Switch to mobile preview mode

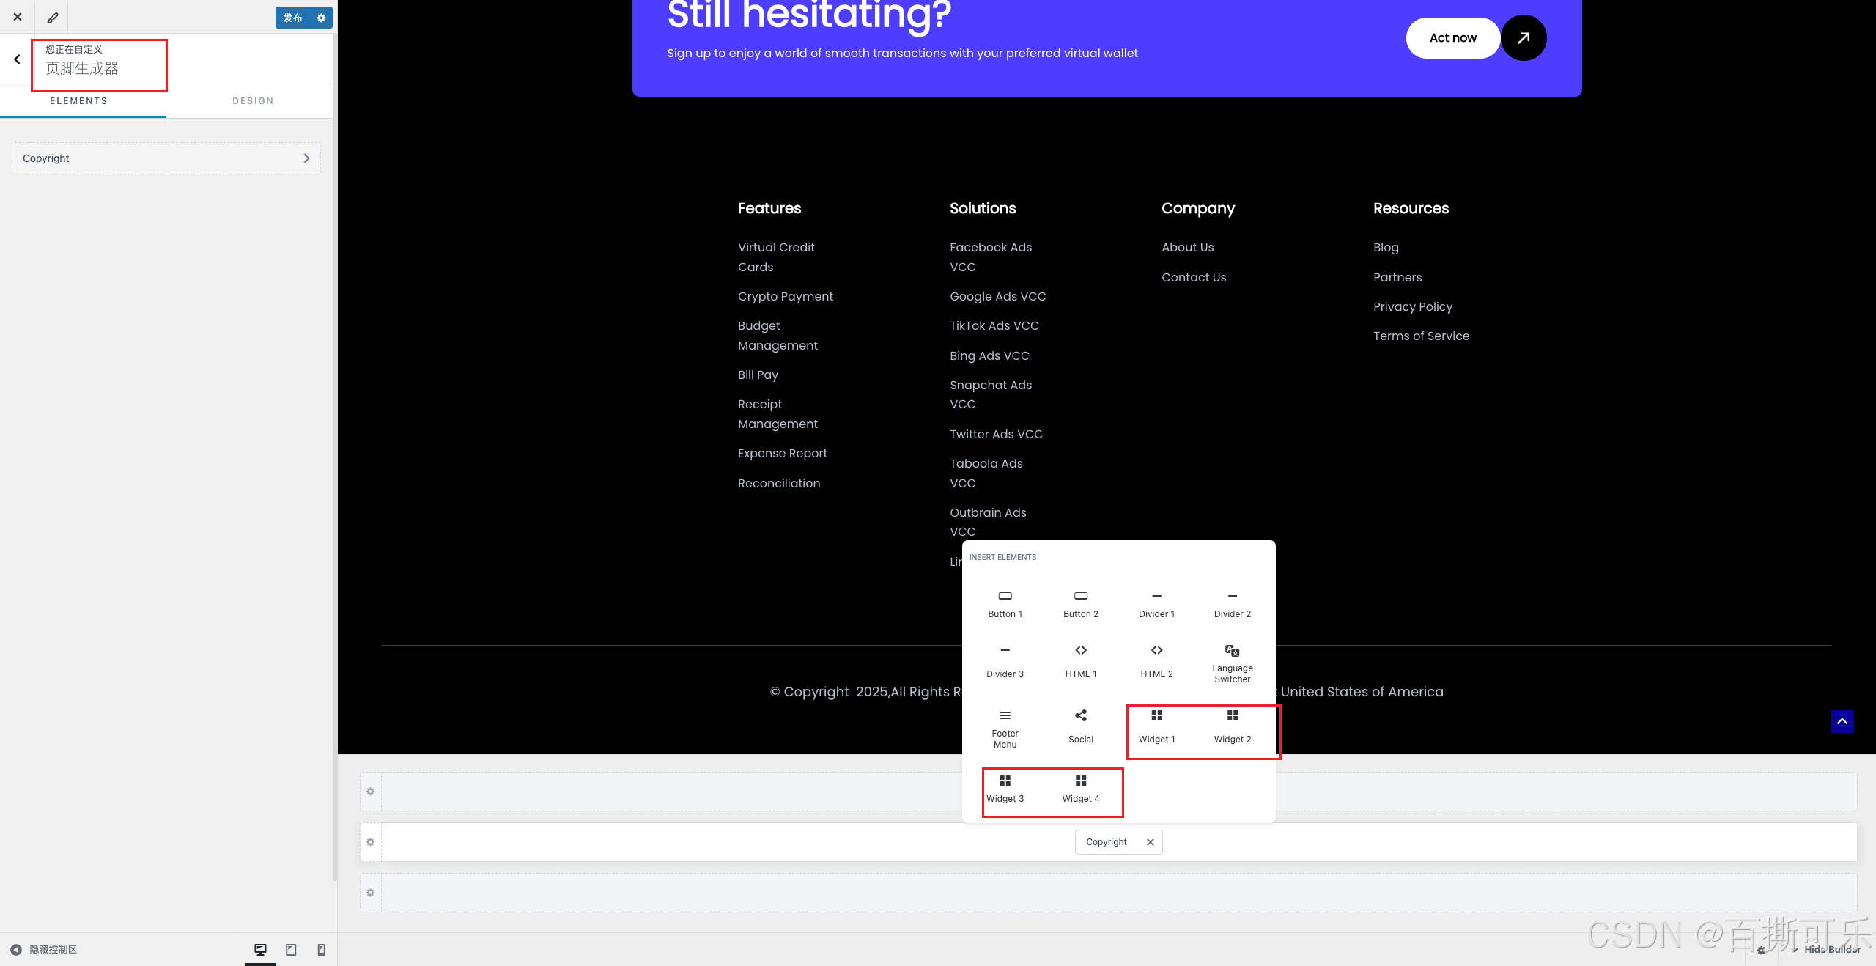pos(321,949)
